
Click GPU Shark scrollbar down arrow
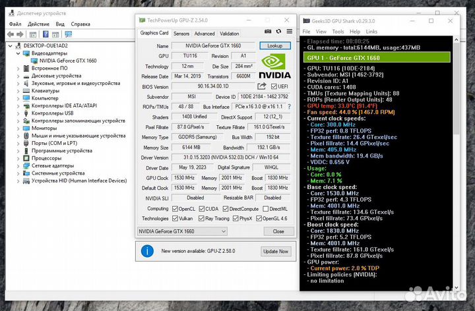pyautogui.click(x=457, y=288)
